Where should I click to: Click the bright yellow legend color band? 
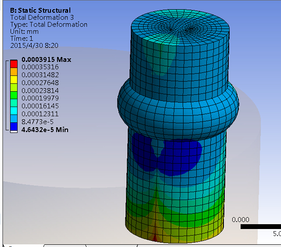(14, 79)
